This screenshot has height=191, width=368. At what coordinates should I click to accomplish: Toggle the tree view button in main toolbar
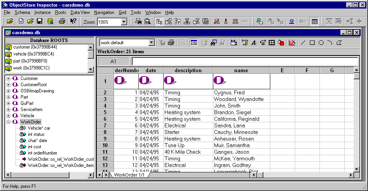click(x=159, y=22)
